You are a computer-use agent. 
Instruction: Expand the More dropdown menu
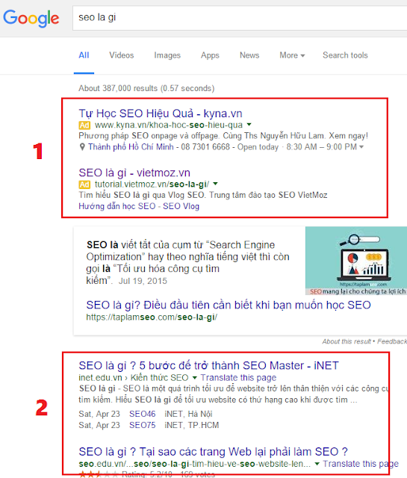[292, 55]
